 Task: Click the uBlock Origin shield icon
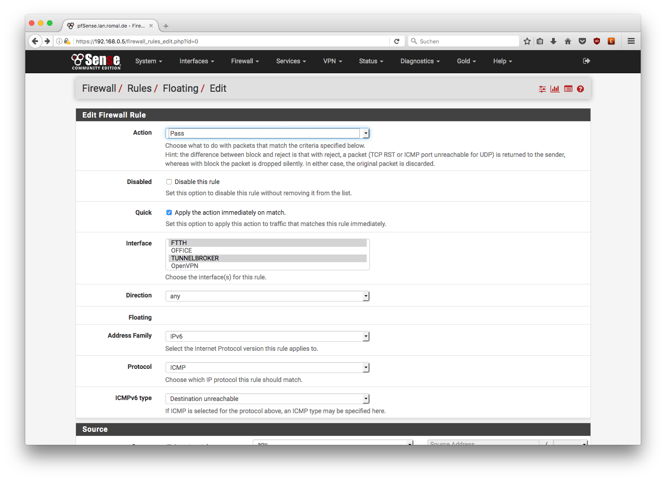coord(597,41)
